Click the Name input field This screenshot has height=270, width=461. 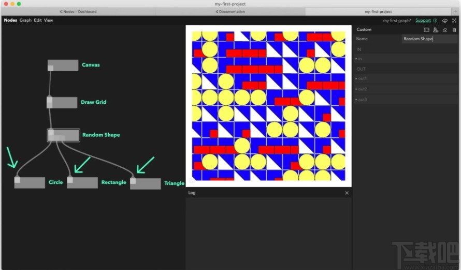click(429, 39)
